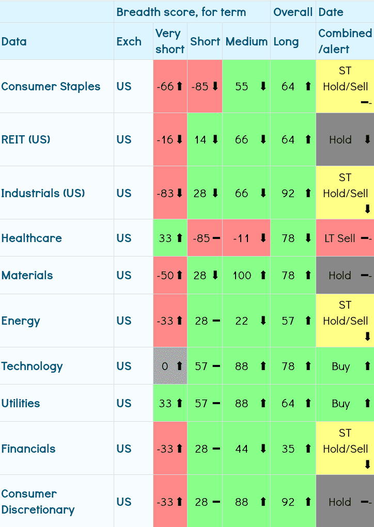Click down arrow in Industrials very short cell
The width and height of the screenshot is (374, 527).
pos(179,193)
